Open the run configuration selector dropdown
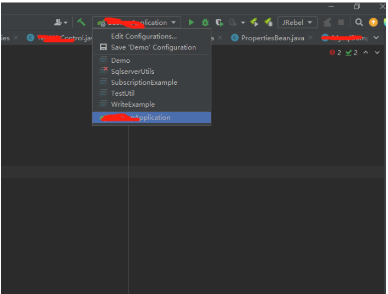388x294 pixels. (136, 22)
